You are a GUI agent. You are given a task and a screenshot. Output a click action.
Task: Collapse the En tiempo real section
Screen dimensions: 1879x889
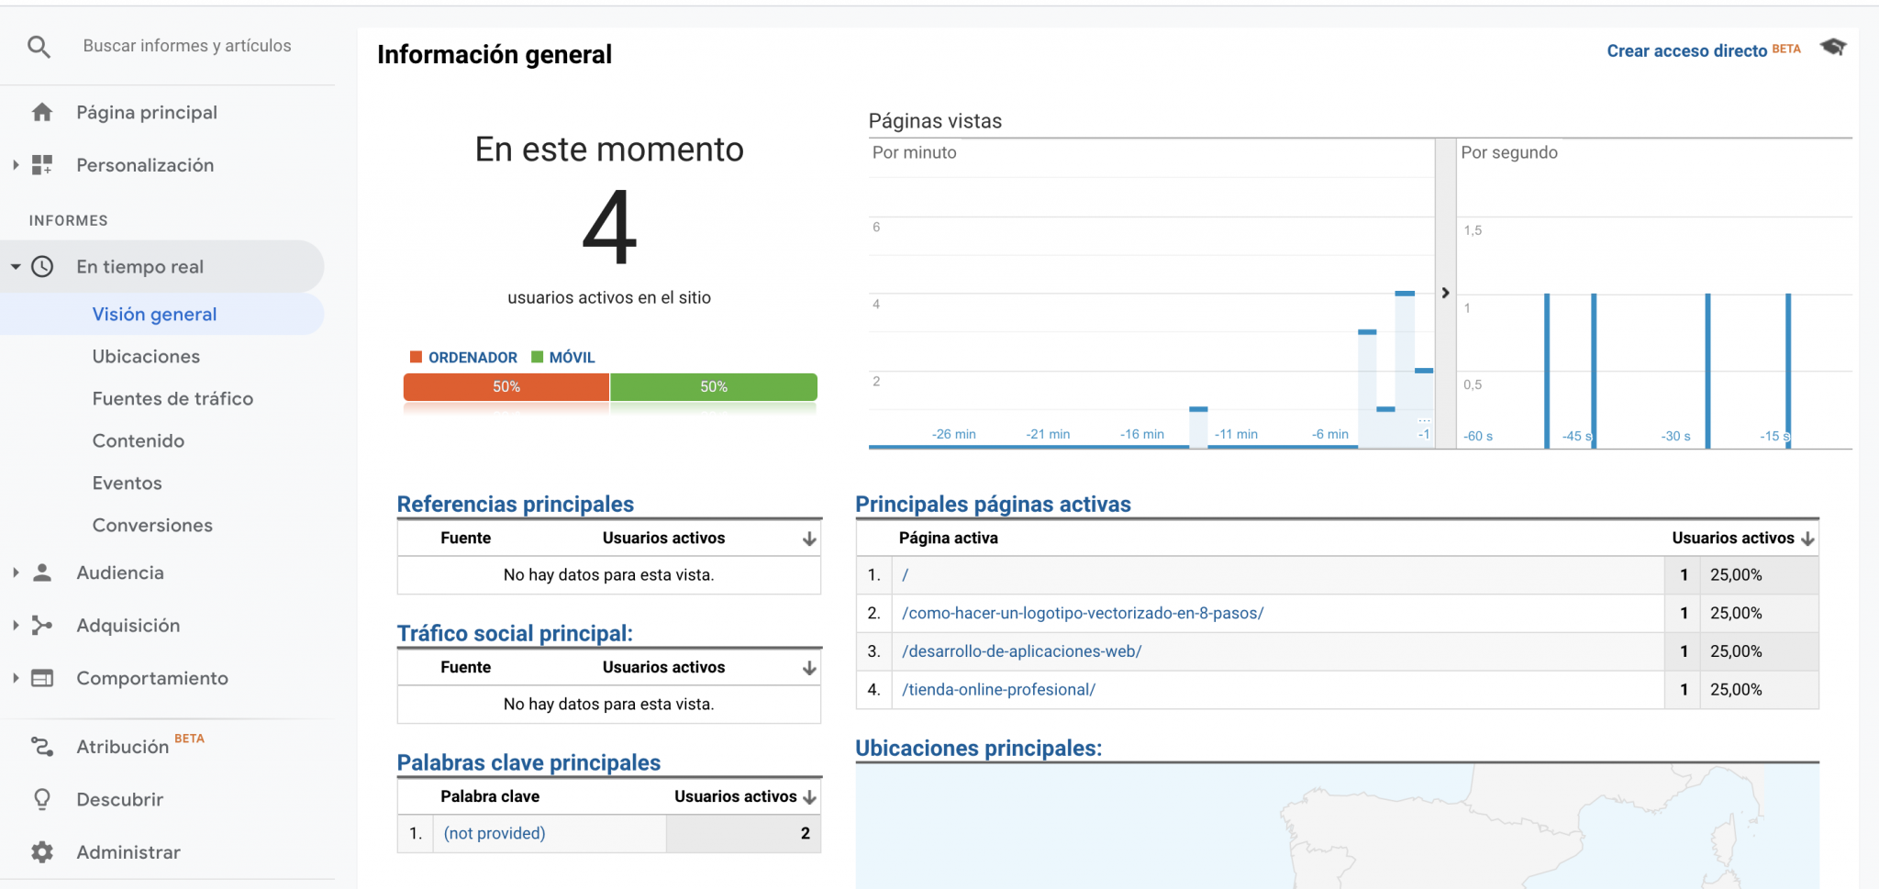coord(15,267)
